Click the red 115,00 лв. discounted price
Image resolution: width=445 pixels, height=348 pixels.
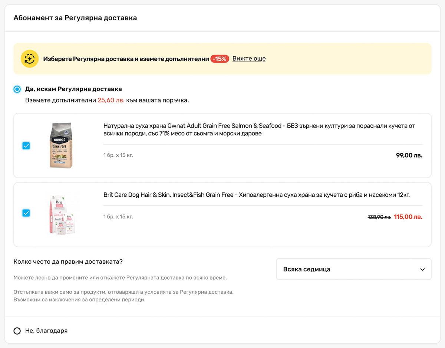tap(408, 217)
